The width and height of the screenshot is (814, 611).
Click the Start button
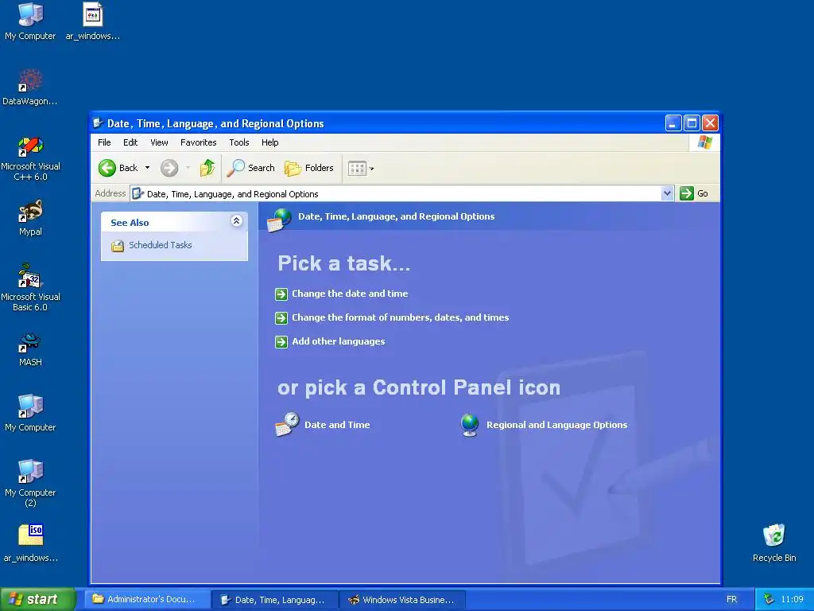click(38, 599)
